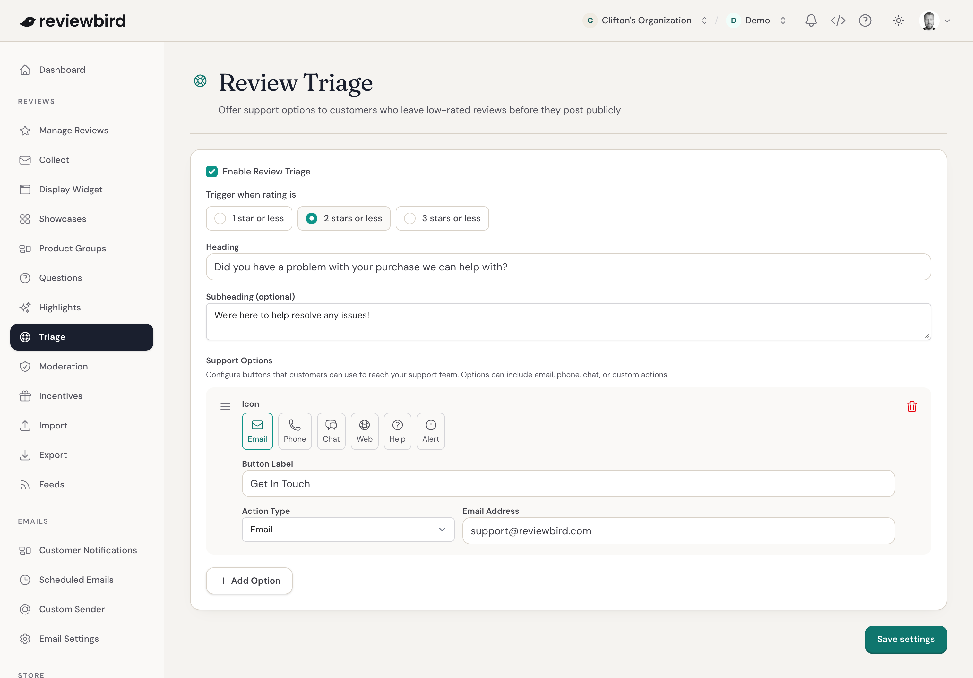The height and width of the screenshot is (678, 973).
Task: Click Save settings button
Action: (x=906, y=640)
